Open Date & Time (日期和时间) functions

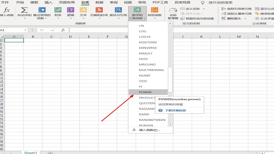tap(99, 11)
